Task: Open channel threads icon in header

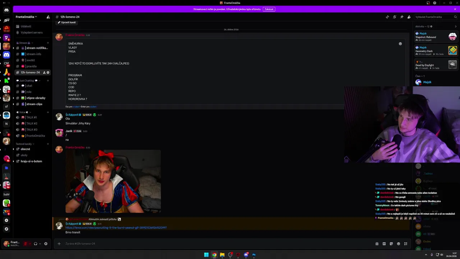Action: [x=387, y=17]
